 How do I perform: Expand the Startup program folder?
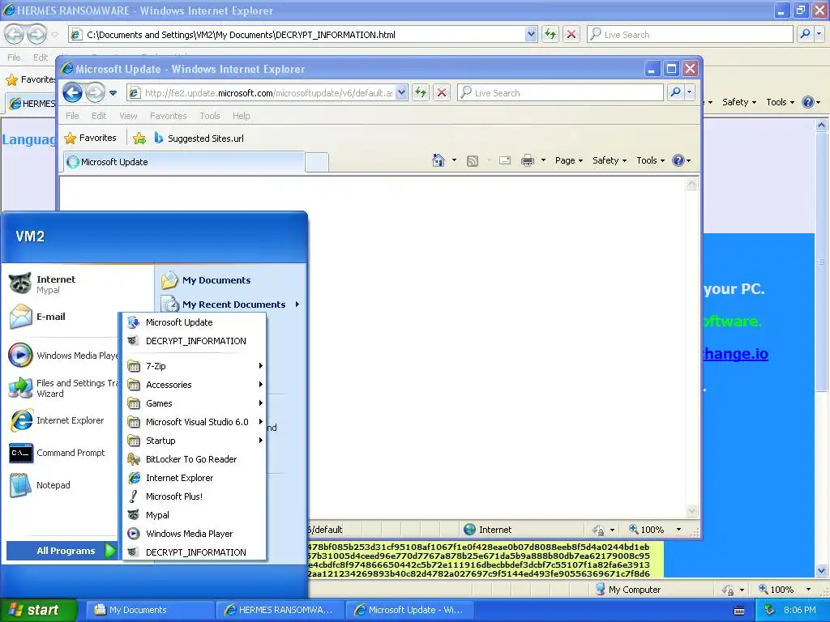[195, 441]
